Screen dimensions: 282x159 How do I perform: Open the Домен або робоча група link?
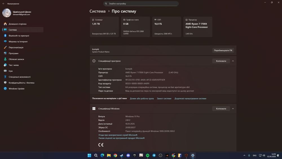click(x=142, y=99)
